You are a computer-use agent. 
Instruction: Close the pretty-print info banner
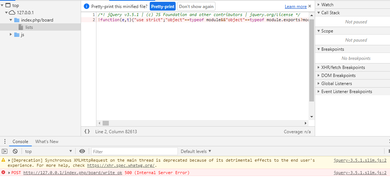(310, 6)
